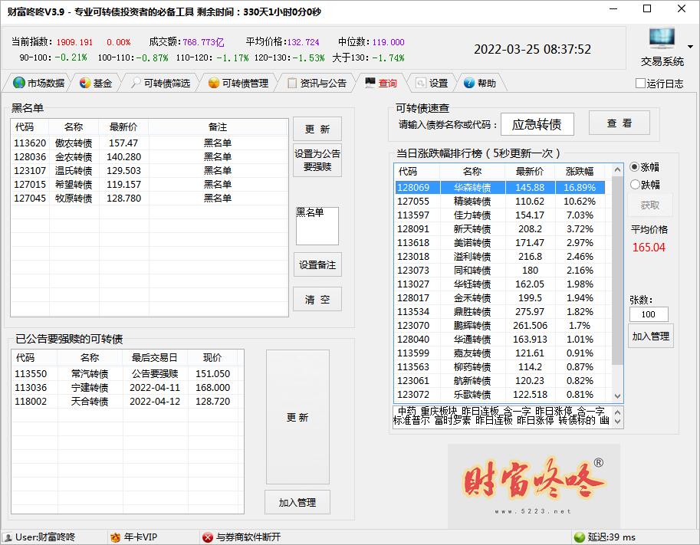Select 精装转债 in ranking list
The height and width of the screenshot is (545, 700).
pyautogui.click(x=500, y=202)
